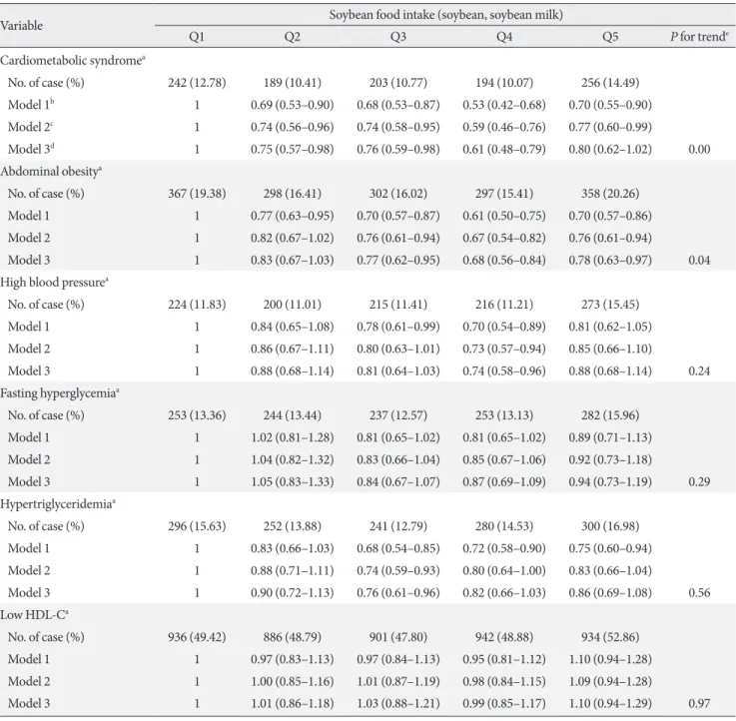
Task: Click value '936 (49.42)'
Action: pos(197,637)
